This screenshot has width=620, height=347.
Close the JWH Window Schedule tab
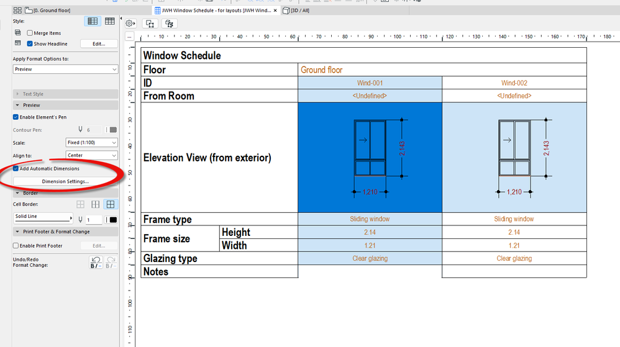click(275, 11)
